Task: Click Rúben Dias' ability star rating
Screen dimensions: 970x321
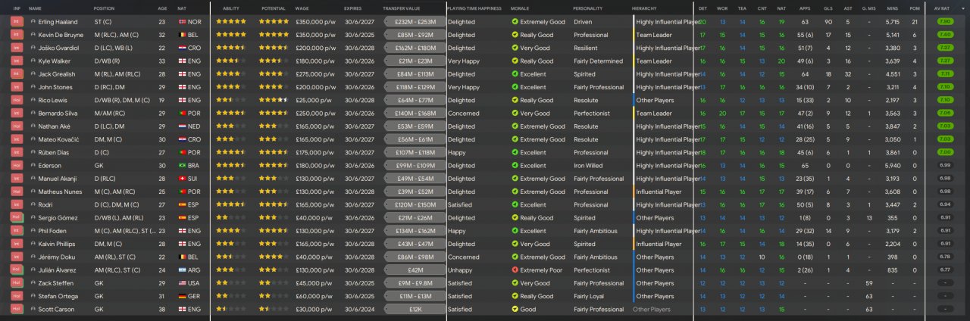Action: [231, 152]
